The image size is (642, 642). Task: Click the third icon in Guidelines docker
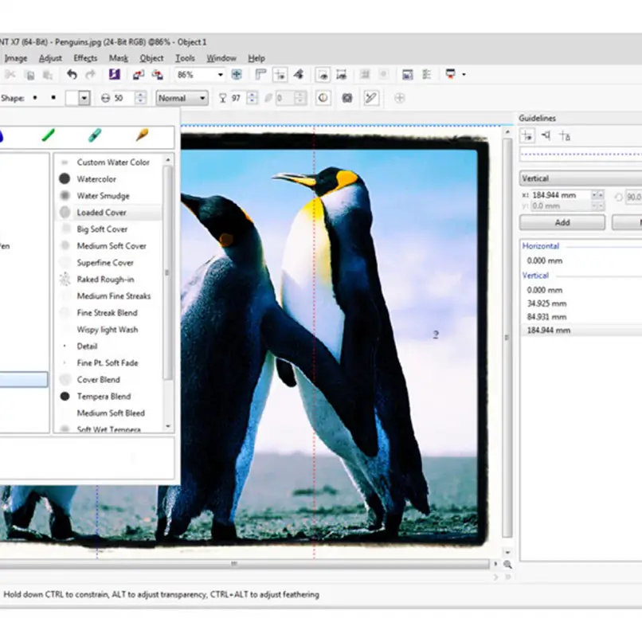pos(564,136)
